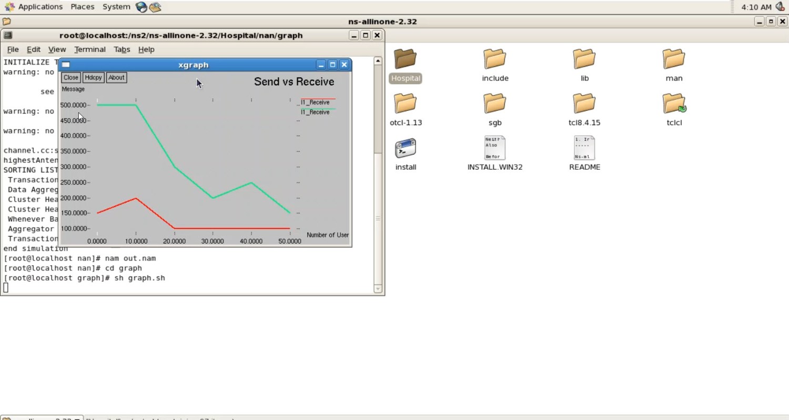Screen dimensions: 789x420
Task: Expand the Places menu
Action: pos(82,7)
